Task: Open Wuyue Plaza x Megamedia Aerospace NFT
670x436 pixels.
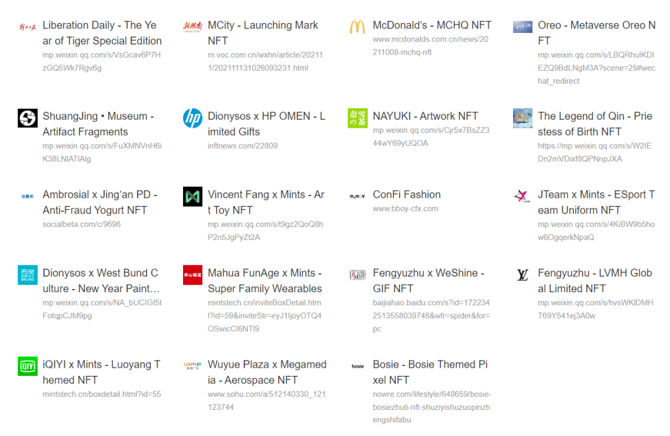Action: click(267, 372)
